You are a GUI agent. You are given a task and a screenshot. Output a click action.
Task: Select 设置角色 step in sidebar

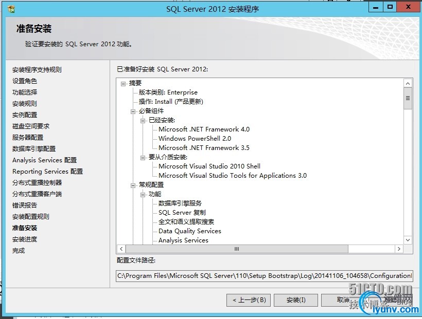25,81
